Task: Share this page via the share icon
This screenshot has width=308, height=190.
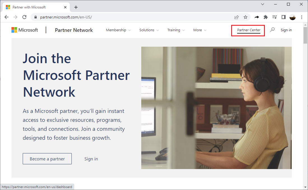Action: (237, 17)
